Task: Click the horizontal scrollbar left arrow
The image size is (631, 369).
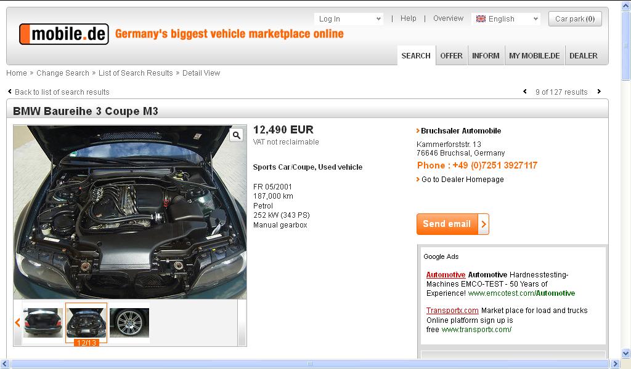Action: pos(5,364)
